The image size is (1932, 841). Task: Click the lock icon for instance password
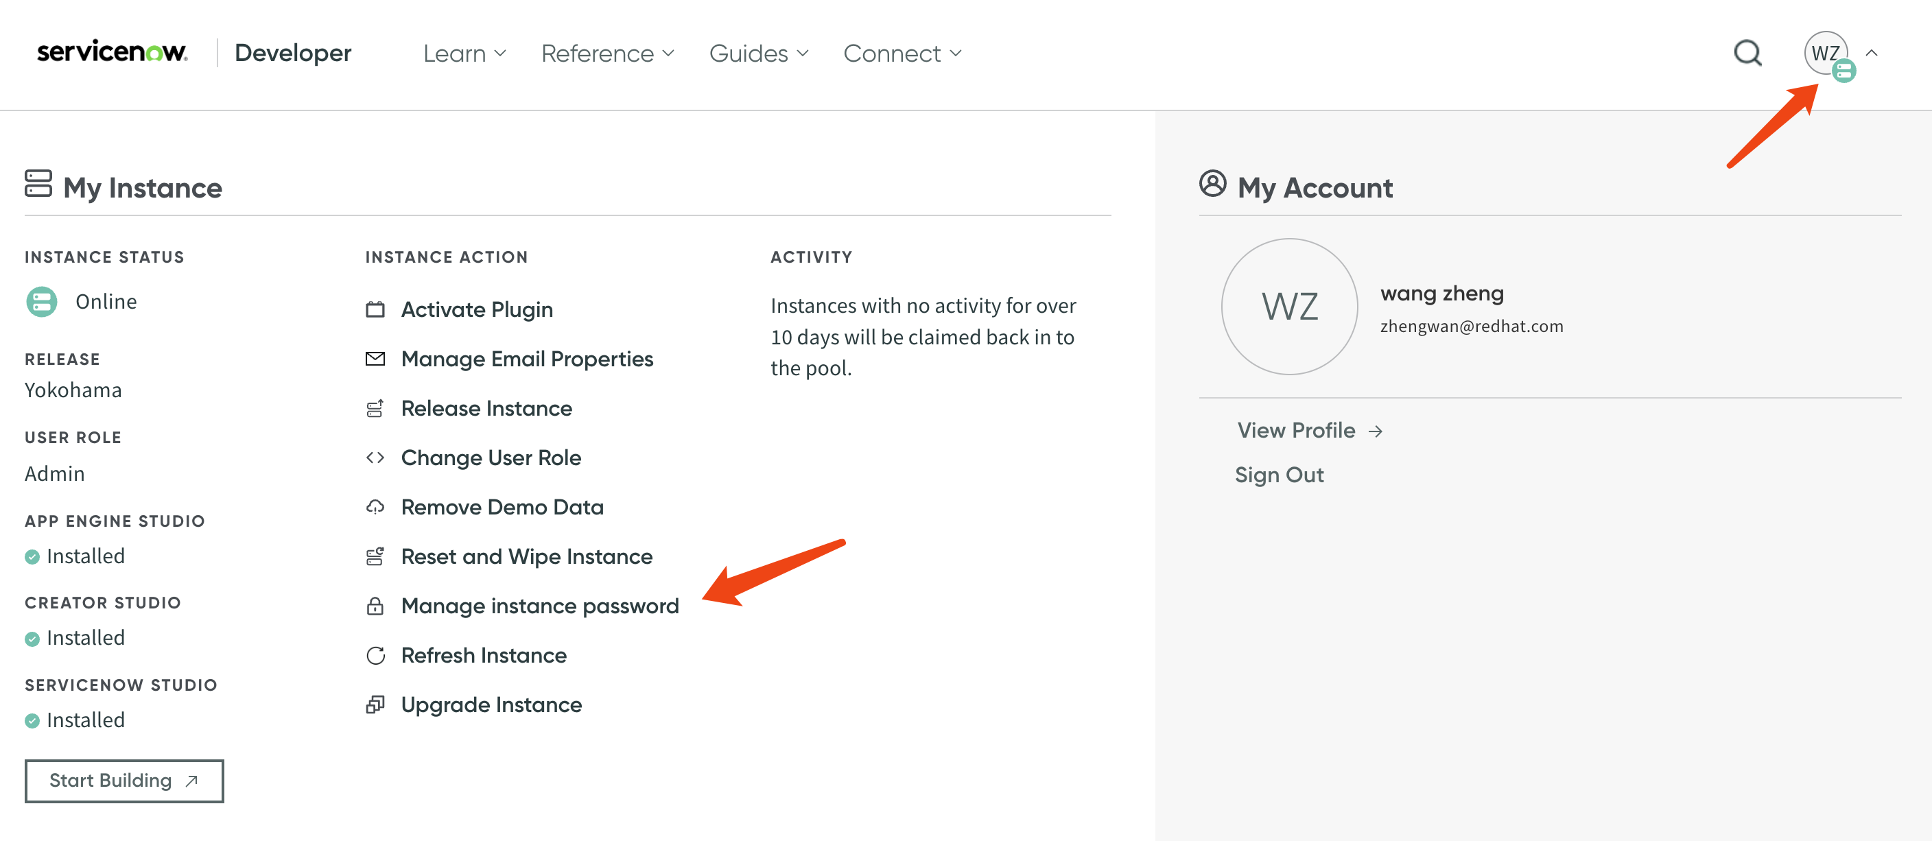375,606
